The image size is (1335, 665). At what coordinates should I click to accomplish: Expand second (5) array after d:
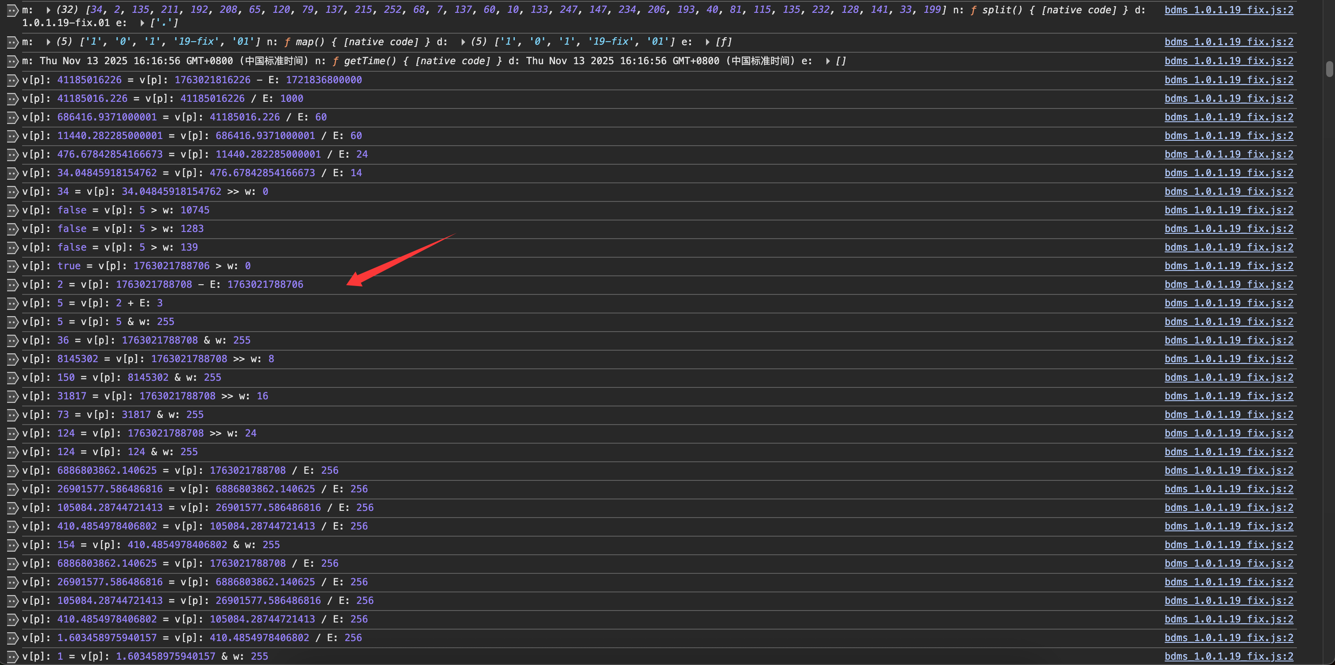point(463,42)
